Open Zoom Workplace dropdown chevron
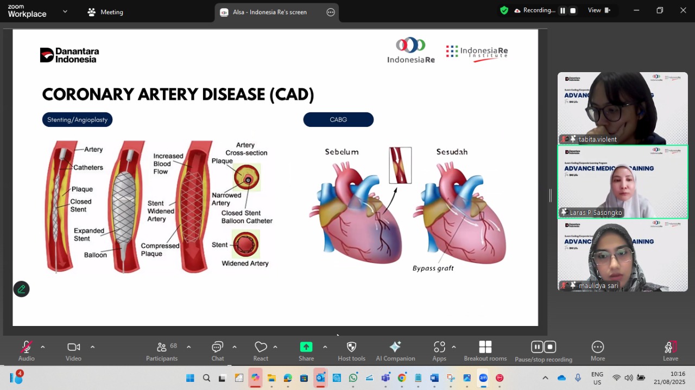 click(65, 11)
